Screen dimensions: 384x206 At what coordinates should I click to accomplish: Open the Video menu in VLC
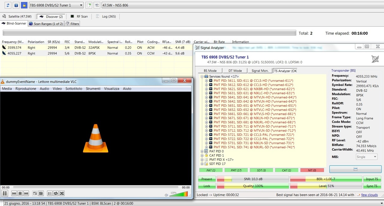[57, 89]
